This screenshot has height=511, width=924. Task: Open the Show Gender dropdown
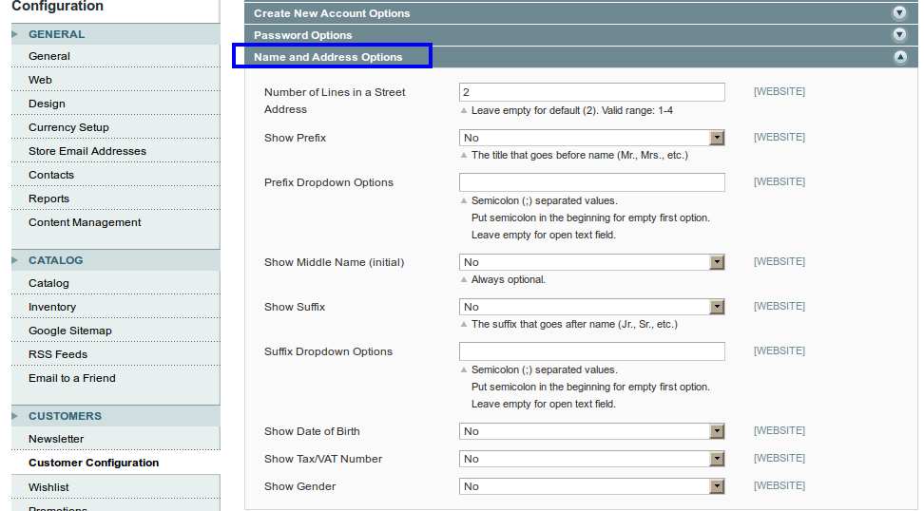point(591,486)
